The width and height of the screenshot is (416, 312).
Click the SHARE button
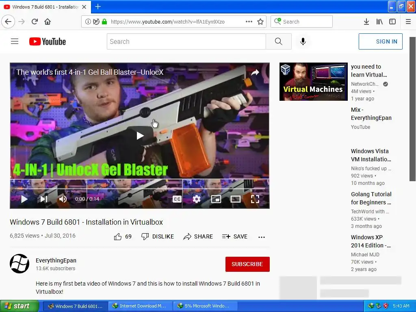pyautogui.click(x=198, y=236)
